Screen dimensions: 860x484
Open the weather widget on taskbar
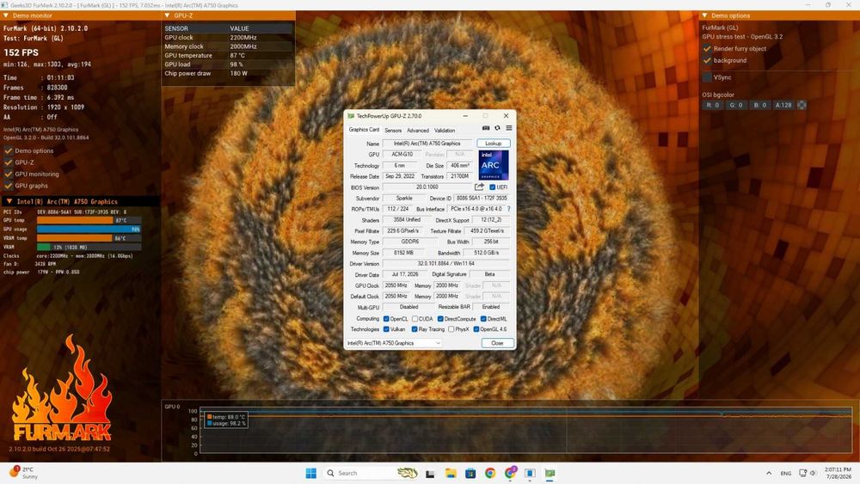tap(23, 473)
